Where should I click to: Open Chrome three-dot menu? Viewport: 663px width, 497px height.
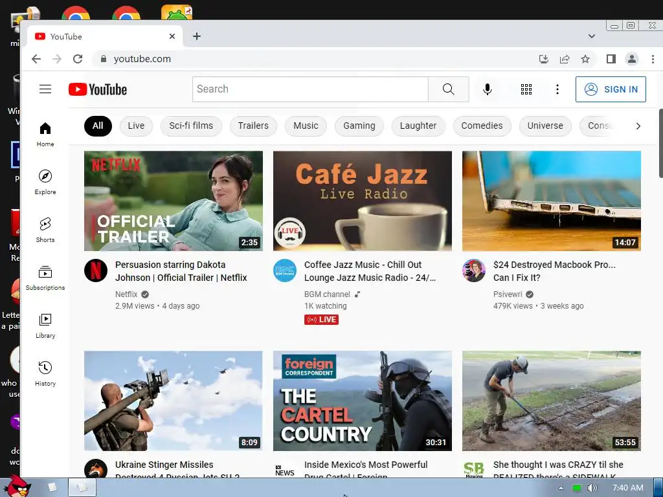tap(653, 59)
